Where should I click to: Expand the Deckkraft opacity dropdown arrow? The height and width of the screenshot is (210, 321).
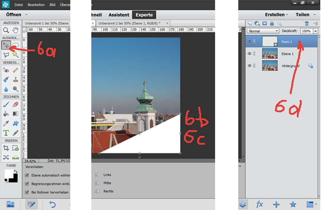315,31
